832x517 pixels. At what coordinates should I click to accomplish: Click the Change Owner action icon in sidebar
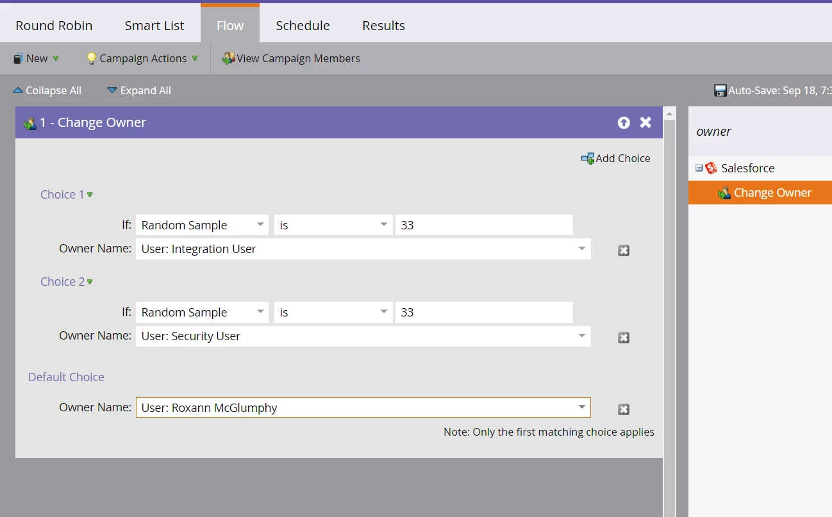[x=724, y=193]
